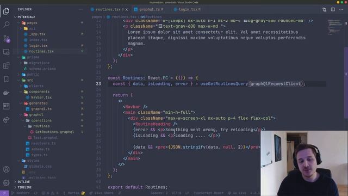The width and height of the screenshot is (348, 196).
Task: Click the Live Share status bar button
Action: [x=101, y=193]
